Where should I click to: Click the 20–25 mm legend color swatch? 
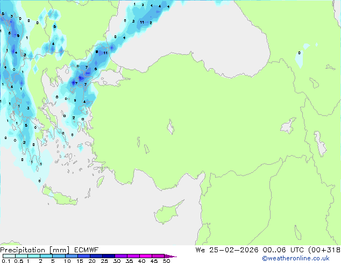96,256
